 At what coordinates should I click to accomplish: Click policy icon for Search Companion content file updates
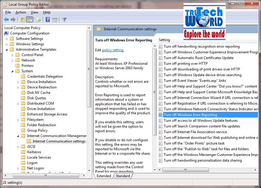(x=160, y=126)
